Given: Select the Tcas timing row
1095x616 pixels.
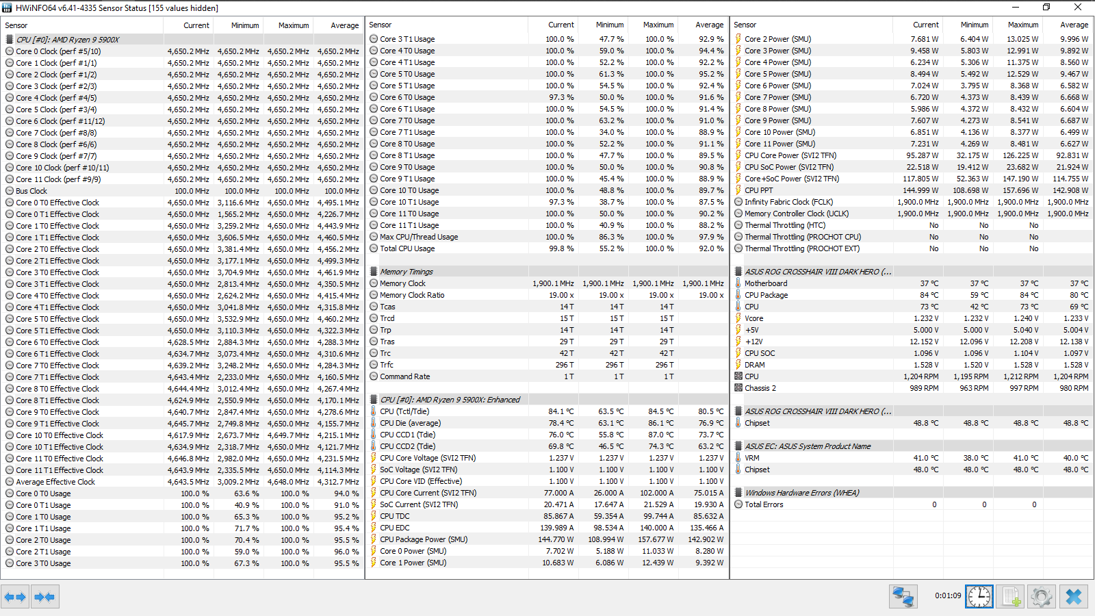Looking at the screenshot, I should (x=547, y=307).
